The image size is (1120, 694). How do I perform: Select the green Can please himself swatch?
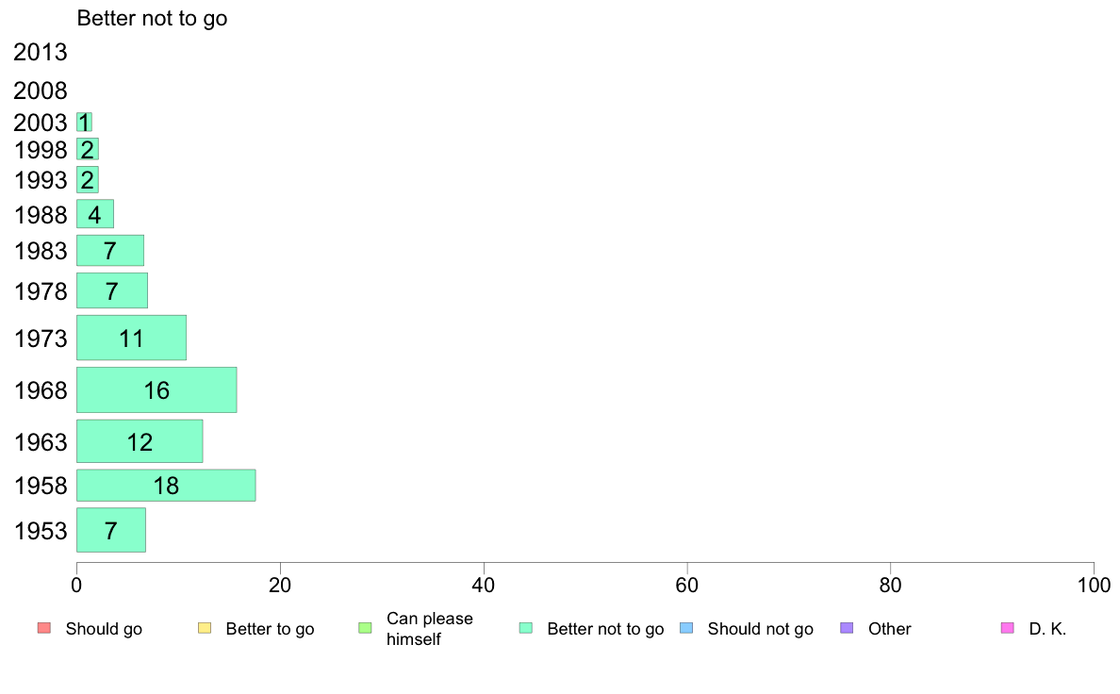(365, 628)
